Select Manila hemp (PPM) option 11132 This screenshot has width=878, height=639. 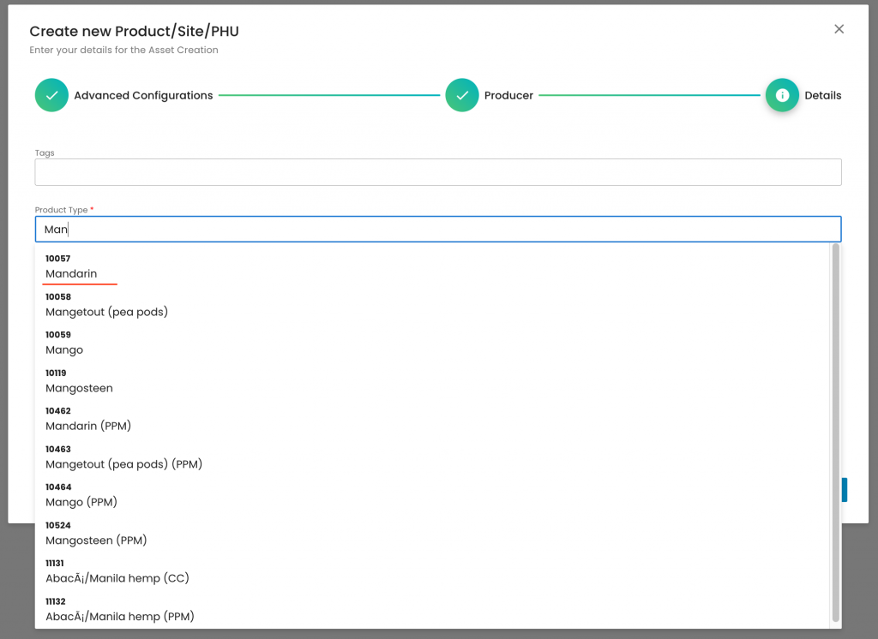(x=120, y=616)
